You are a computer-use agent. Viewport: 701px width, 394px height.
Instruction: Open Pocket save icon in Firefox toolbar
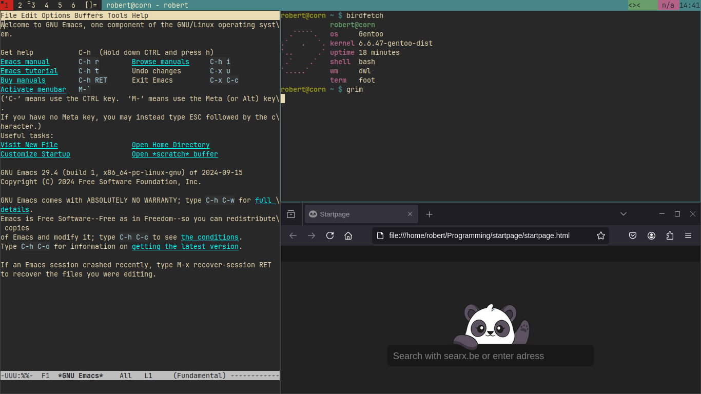(x=633, y=235)
